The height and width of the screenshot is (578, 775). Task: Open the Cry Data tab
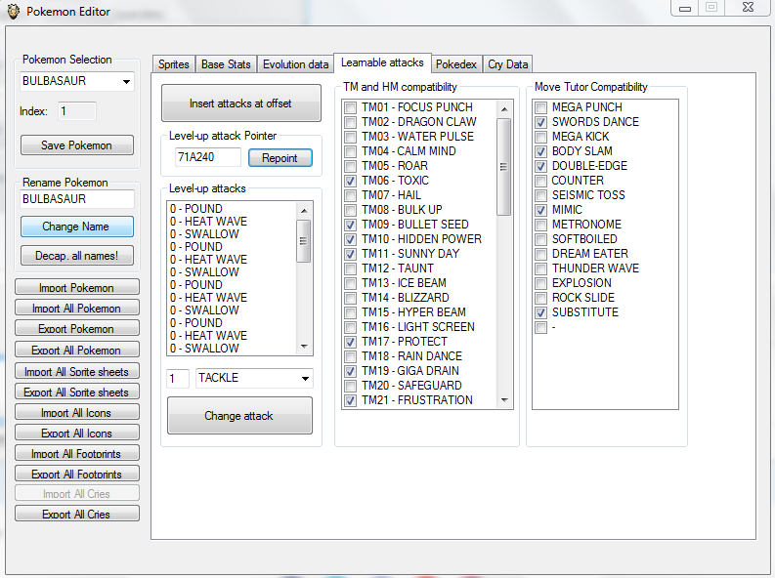pos(507,64)
